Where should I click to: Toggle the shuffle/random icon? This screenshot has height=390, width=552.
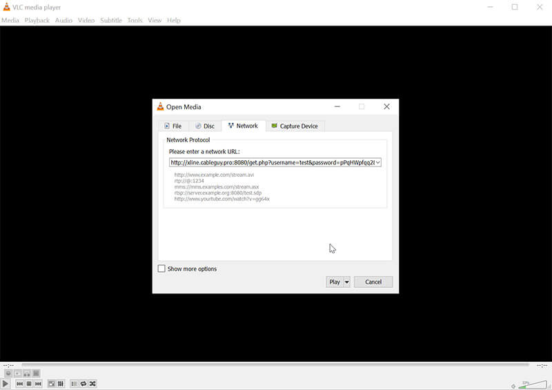click(92, 384)
